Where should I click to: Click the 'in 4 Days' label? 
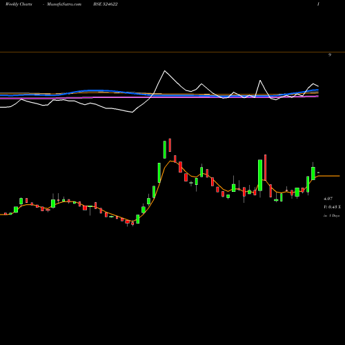pyautogui.click(x=331, y=216)
